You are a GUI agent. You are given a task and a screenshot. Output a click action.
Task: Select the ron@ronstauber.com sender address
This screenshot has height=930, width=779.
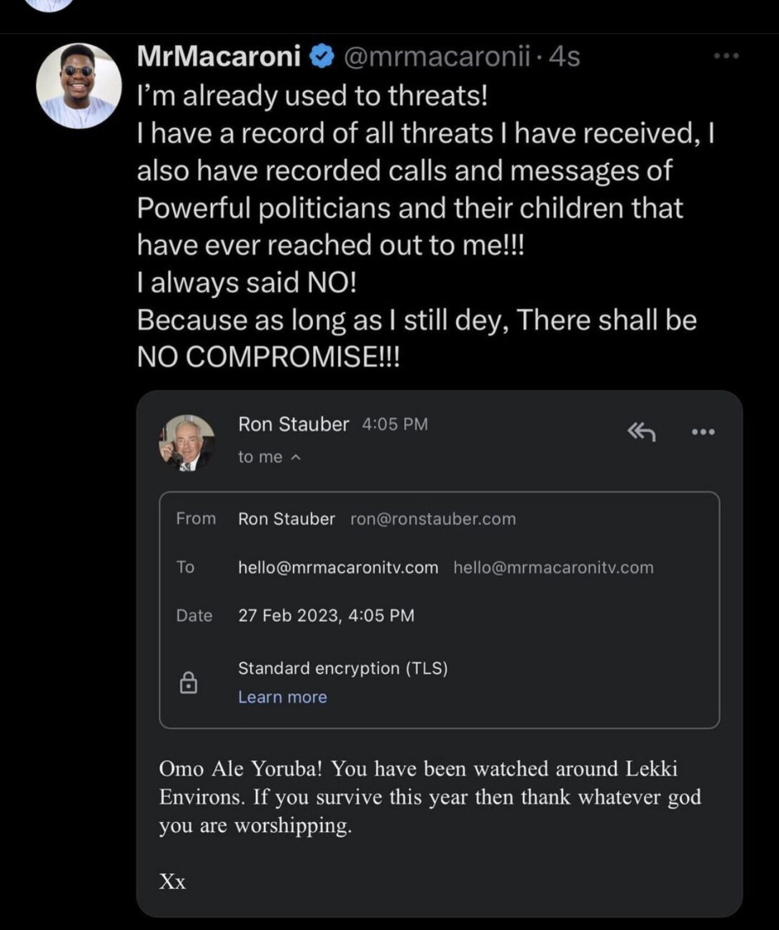coord(432,519)
